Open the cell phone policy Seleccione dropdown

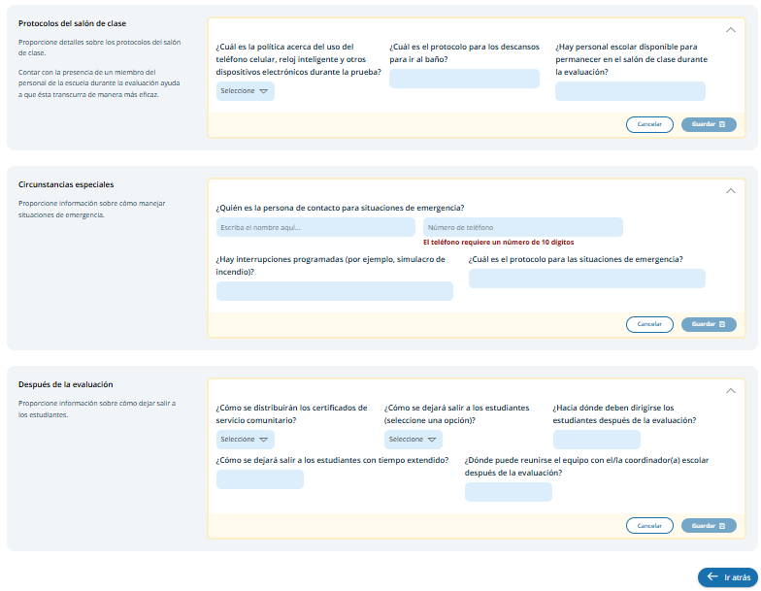pyautogui.click(x=245, y=91)
